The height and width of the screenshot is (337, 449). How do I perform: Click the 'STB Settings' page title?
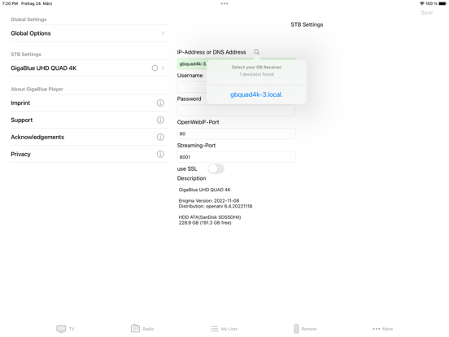tap(307, 24)
